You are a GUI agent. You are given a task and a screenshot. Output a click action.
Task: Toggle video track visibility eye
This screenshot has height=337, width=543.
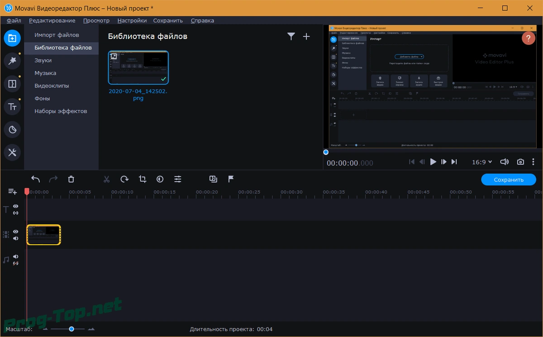pyautogui.click(x=15, y=232)
